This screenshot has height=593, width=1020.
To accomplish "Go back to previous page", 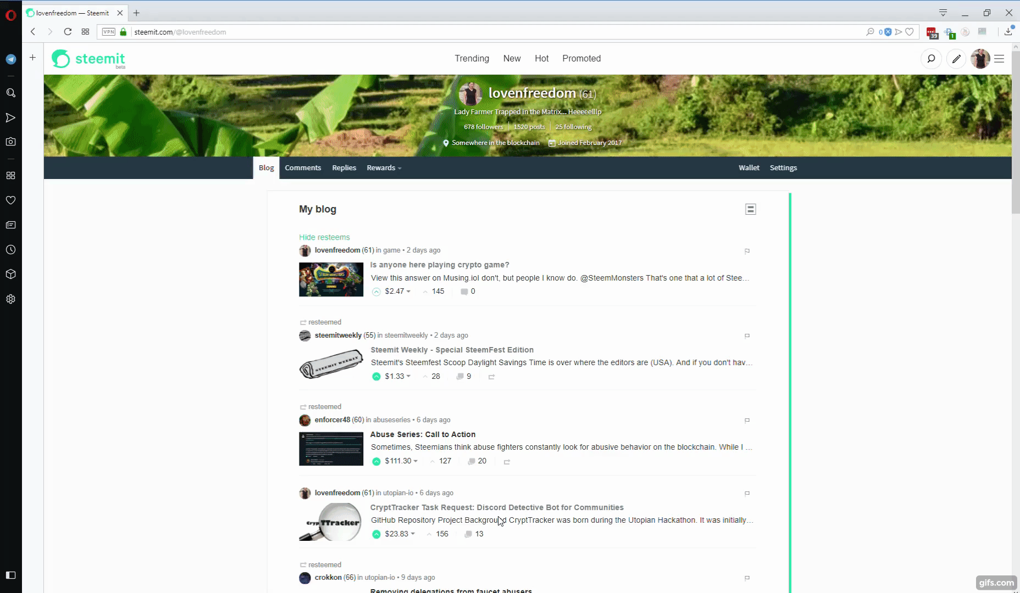I will tap(33, 32).
